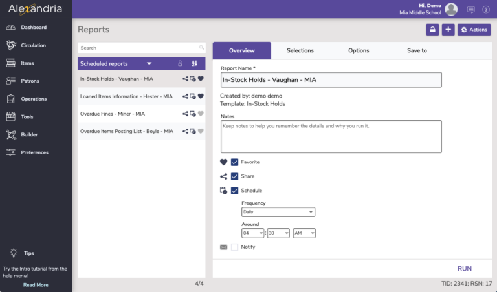Open the messages icon in top bar
This screenshot has height=292, width=497.
coord(470,9)
